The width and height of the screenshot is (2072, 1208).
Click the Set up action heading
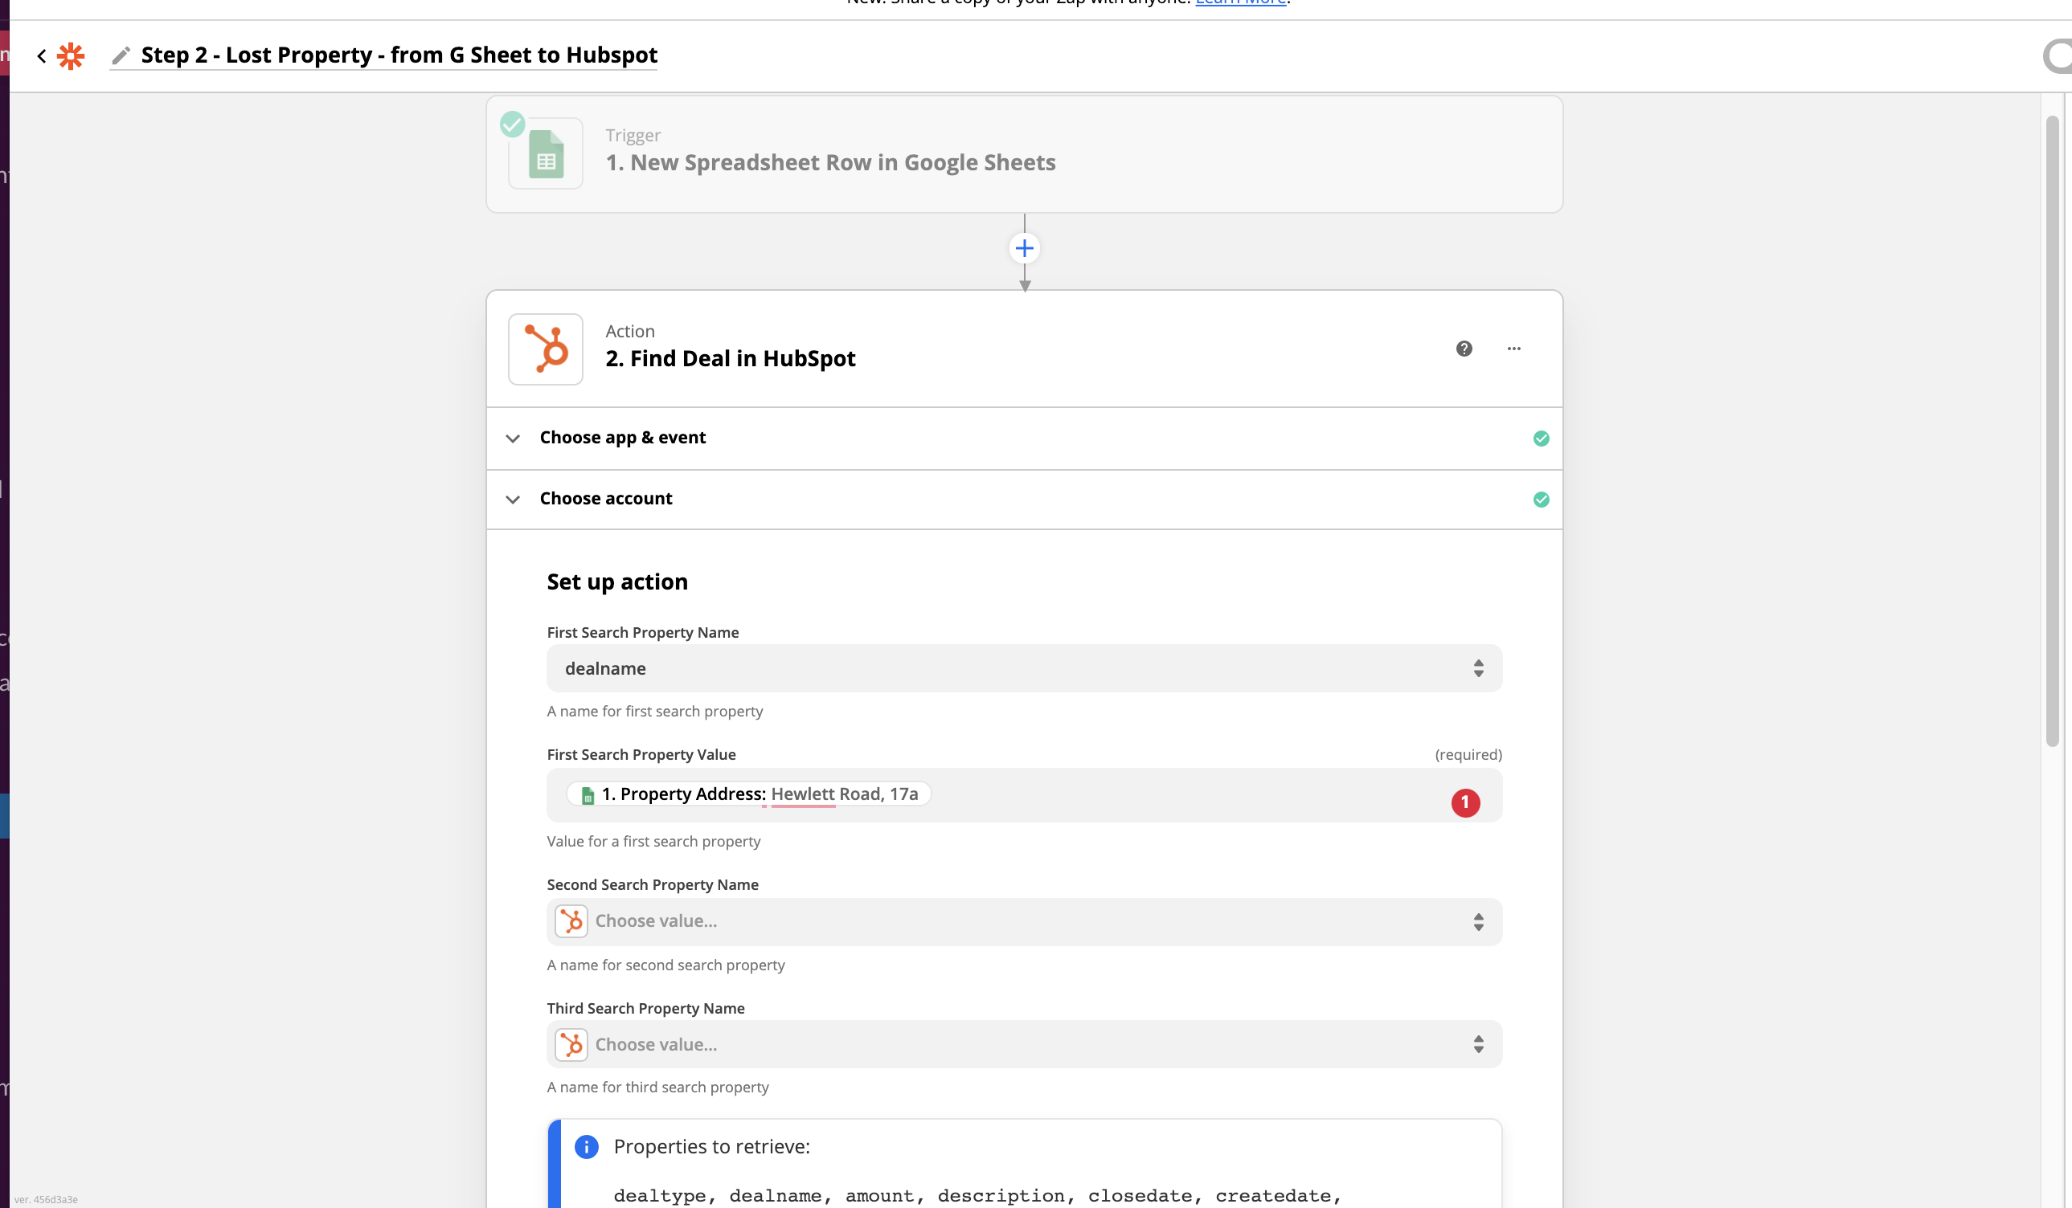[617, 582]
